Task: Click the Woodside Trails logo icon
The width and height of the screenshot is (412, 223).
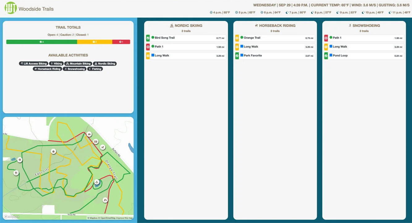Action: coord(11,8)
